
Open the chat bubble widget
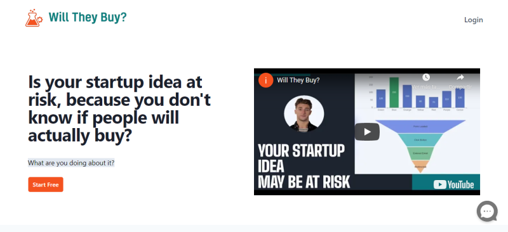487,211
